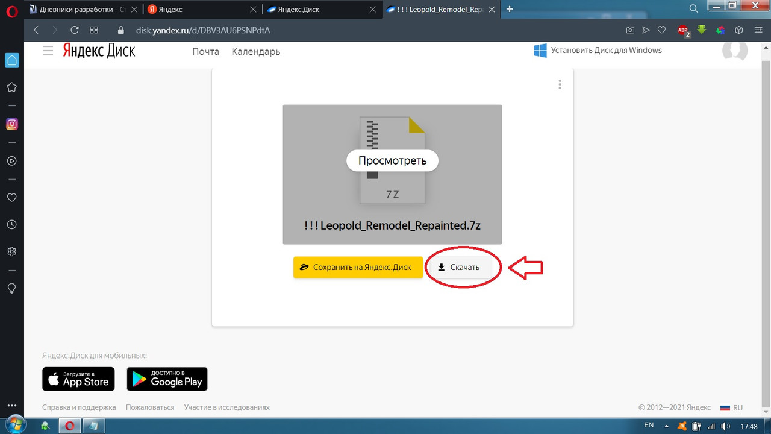Open the three-dot sidebar setup menu
Image resolution: width=771 pixels, height=434 pixels.
tap(11, 406)
